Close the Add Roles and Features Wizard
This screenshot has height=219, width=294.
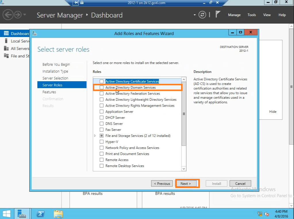251,32
